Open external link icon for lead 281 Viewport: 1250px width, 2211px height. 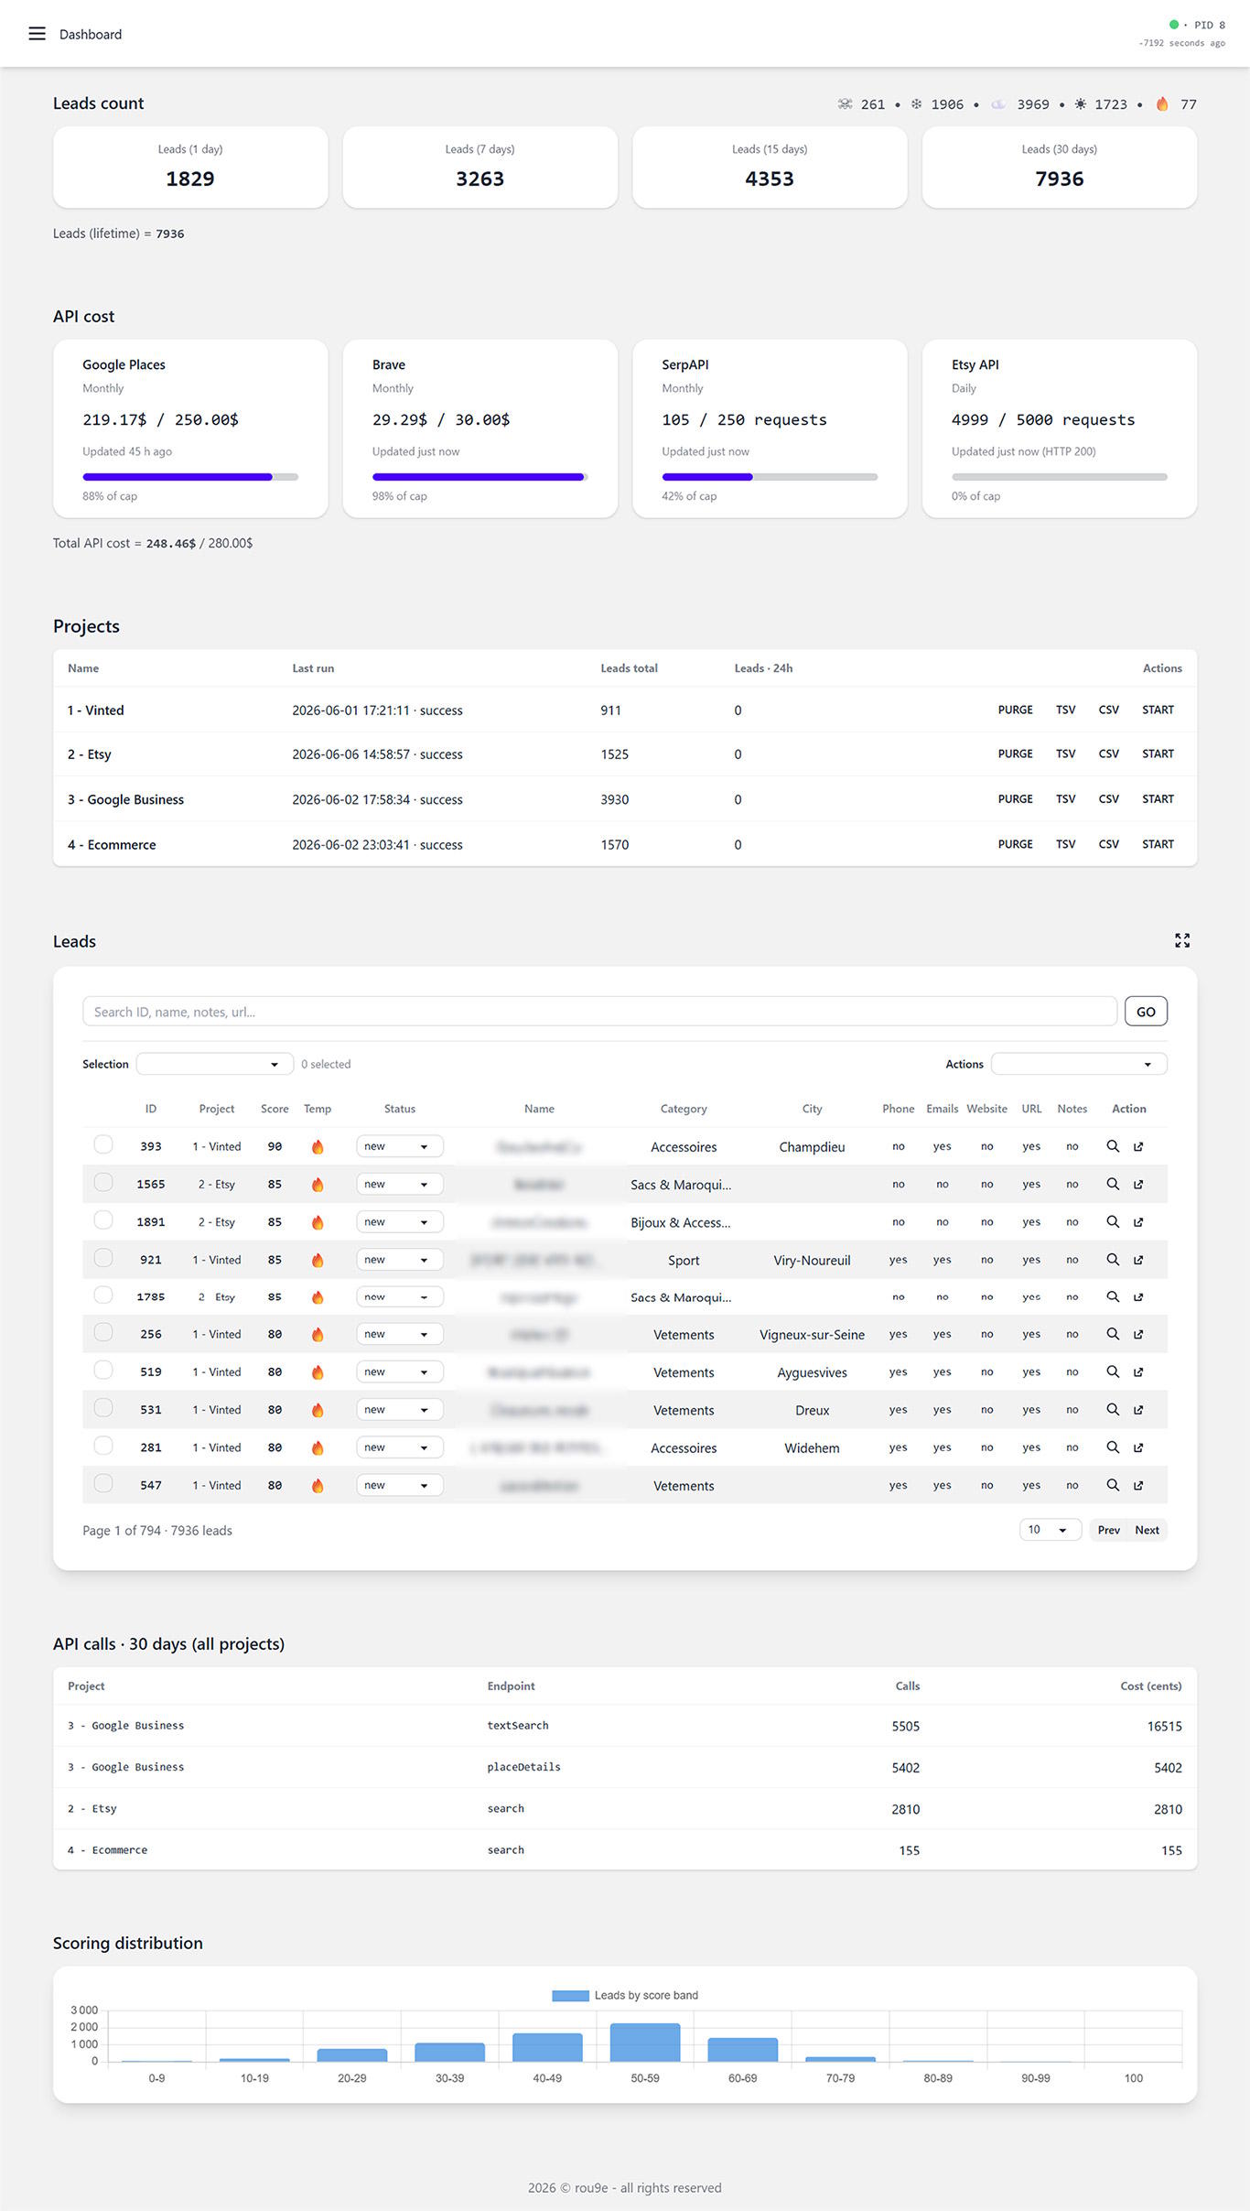[x=1138, y=1447]
